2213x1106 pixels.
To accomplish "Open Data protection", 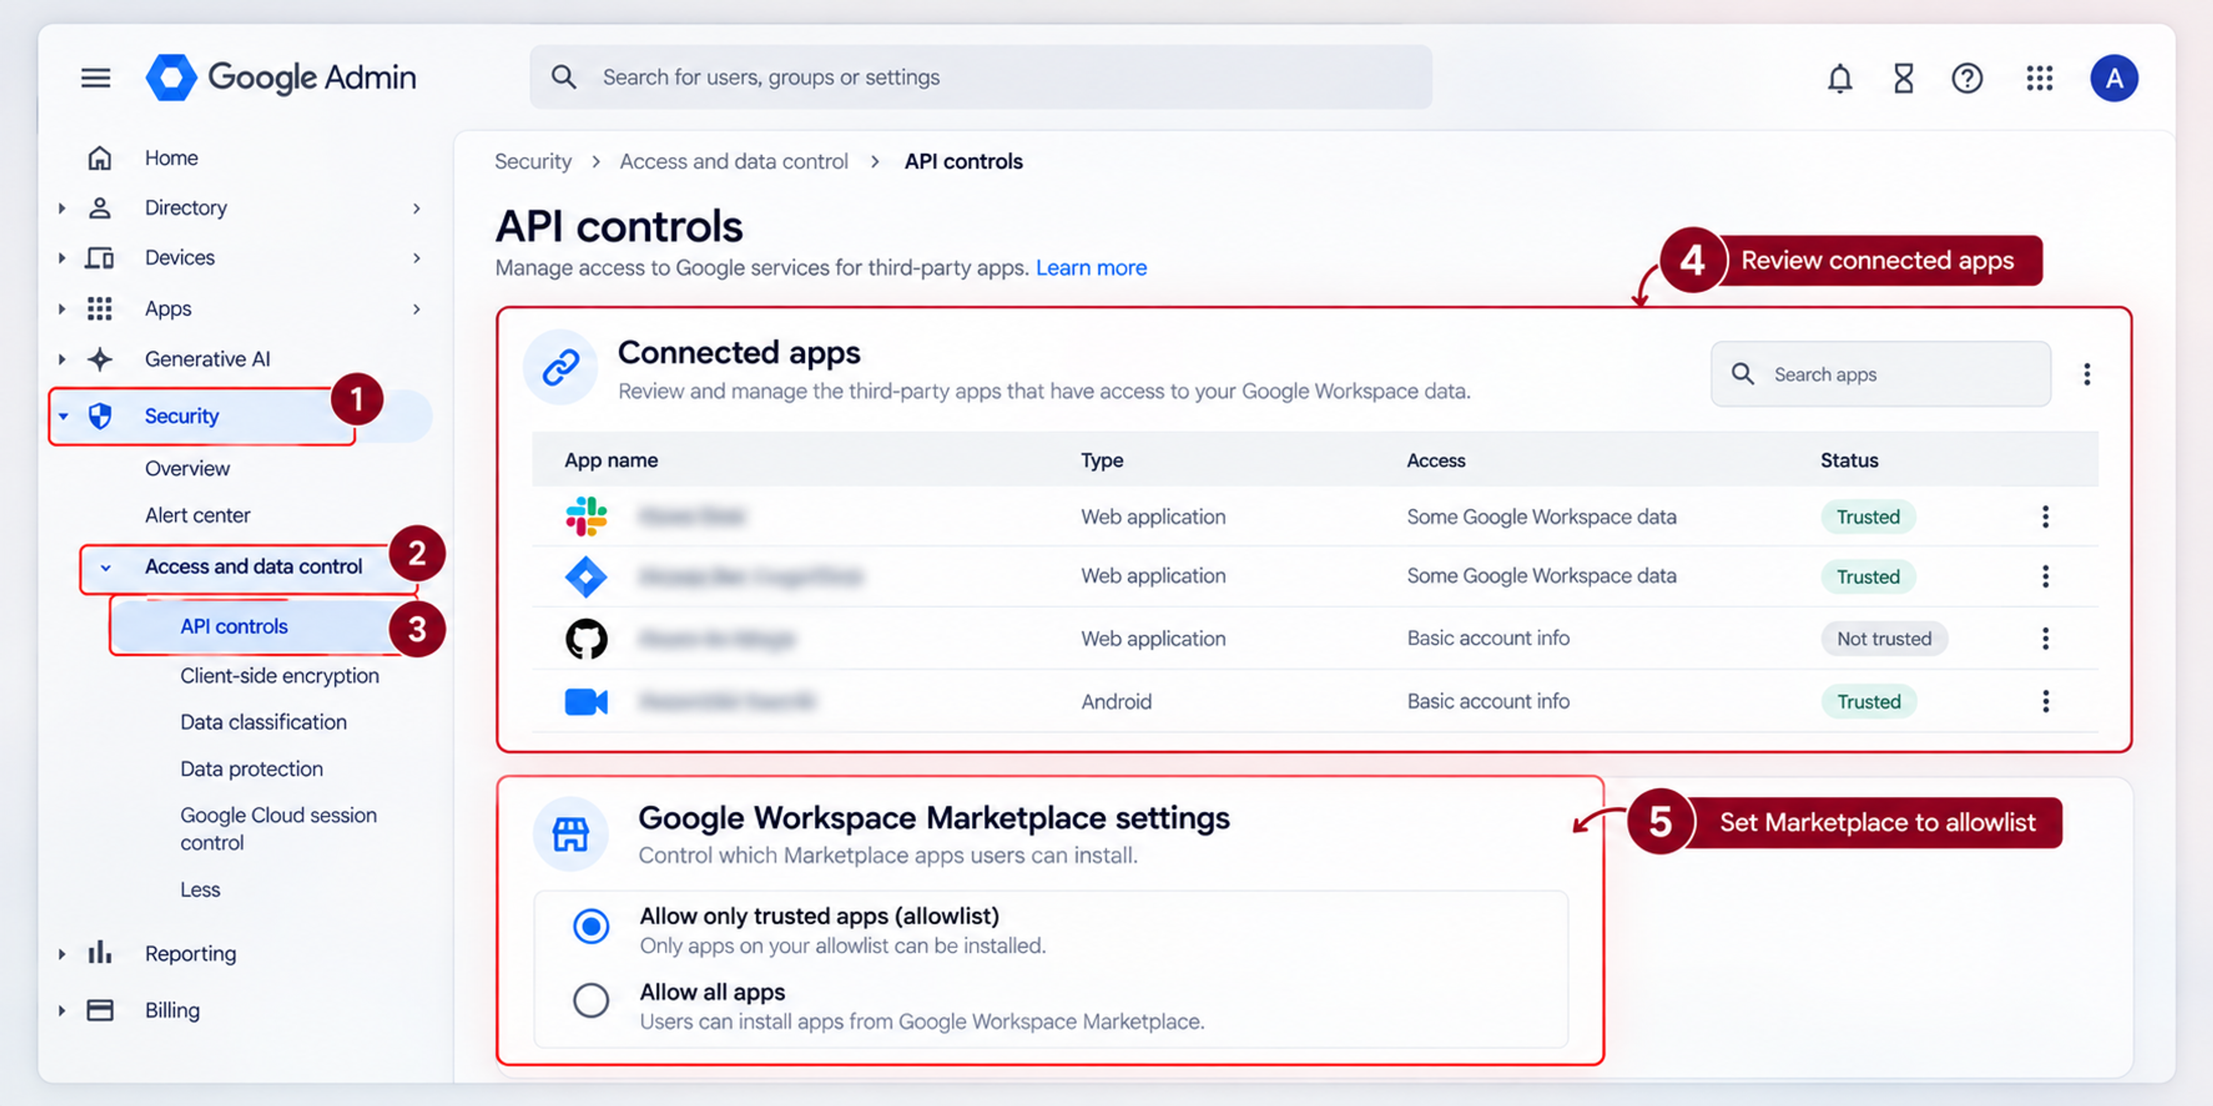I will (x=251, y=768).
